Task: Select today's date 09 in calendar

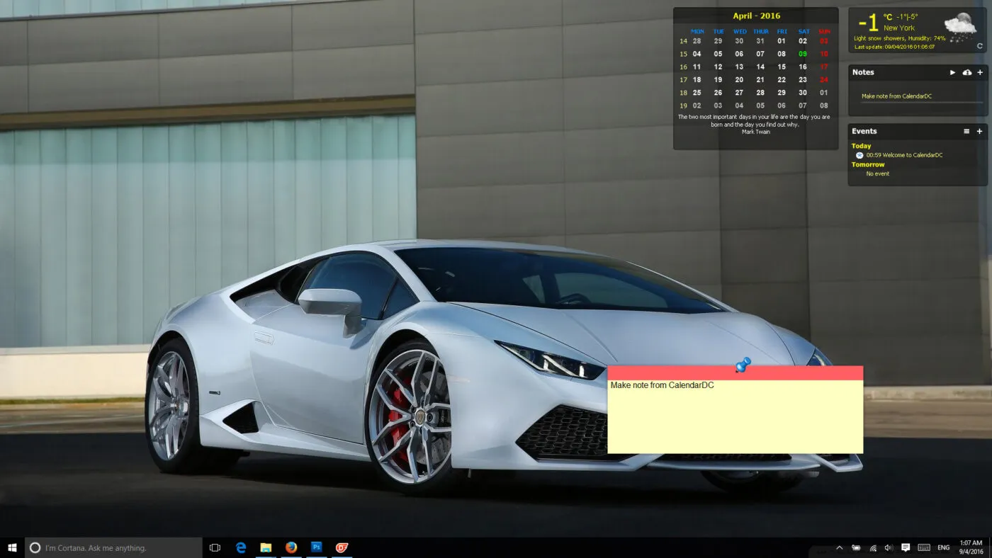Action: pyautogui.click(x=803, y=54)
